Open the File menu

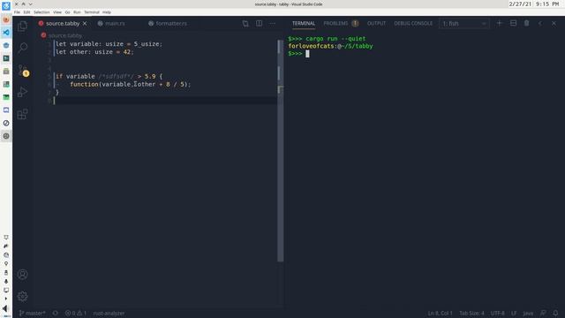point(17,12)
